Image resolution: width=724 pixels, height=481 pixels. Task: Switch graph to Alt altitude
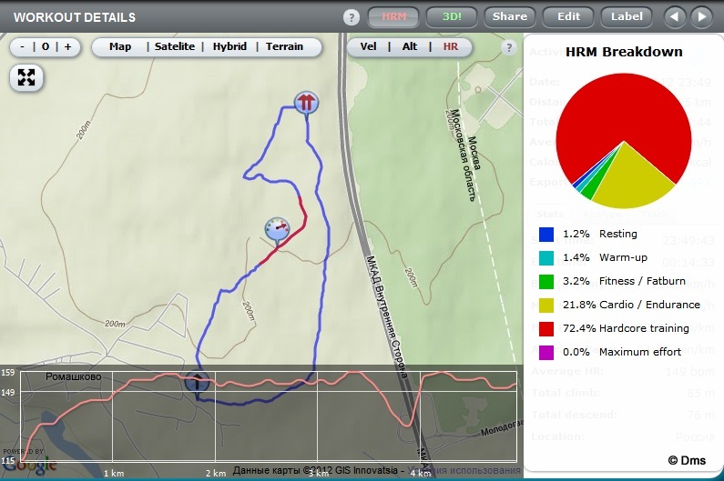[410, 46]
